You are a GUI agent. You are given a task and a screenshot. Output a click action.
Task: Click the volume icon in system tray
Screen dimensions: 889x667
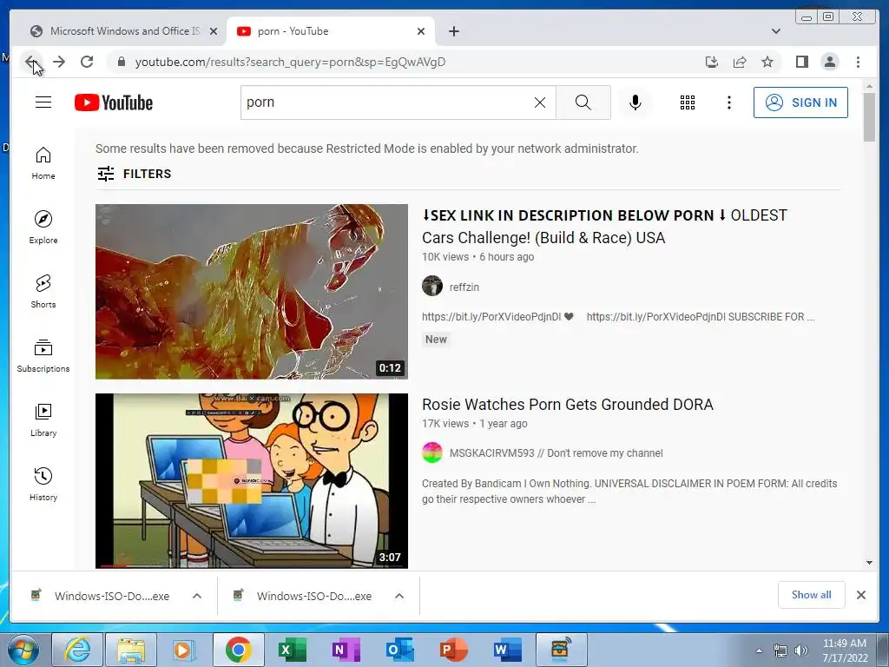click(800, 650)
